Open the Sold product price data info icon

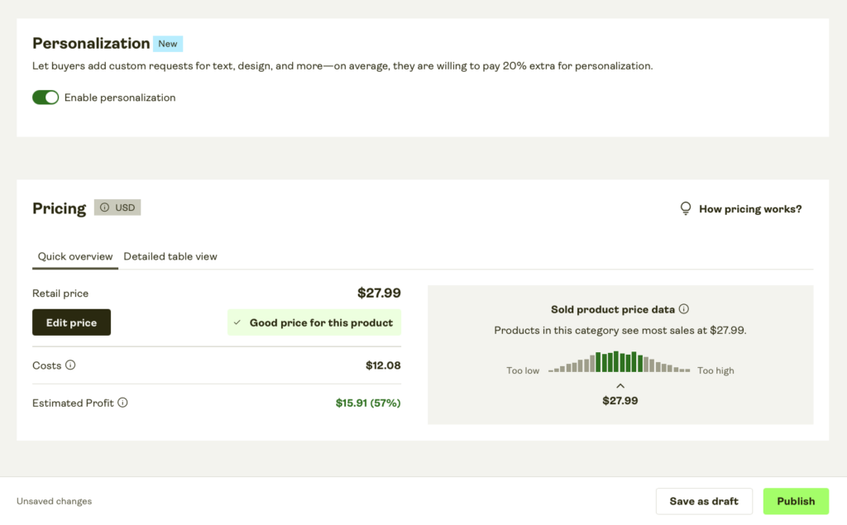684,308
